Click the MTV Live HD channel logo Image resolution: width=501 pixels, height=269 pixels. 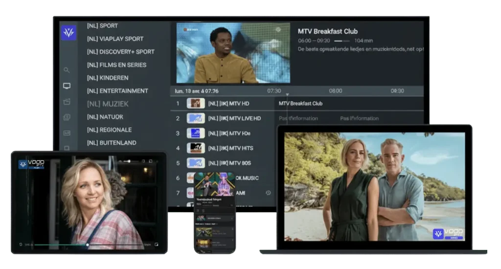point(196,118)
